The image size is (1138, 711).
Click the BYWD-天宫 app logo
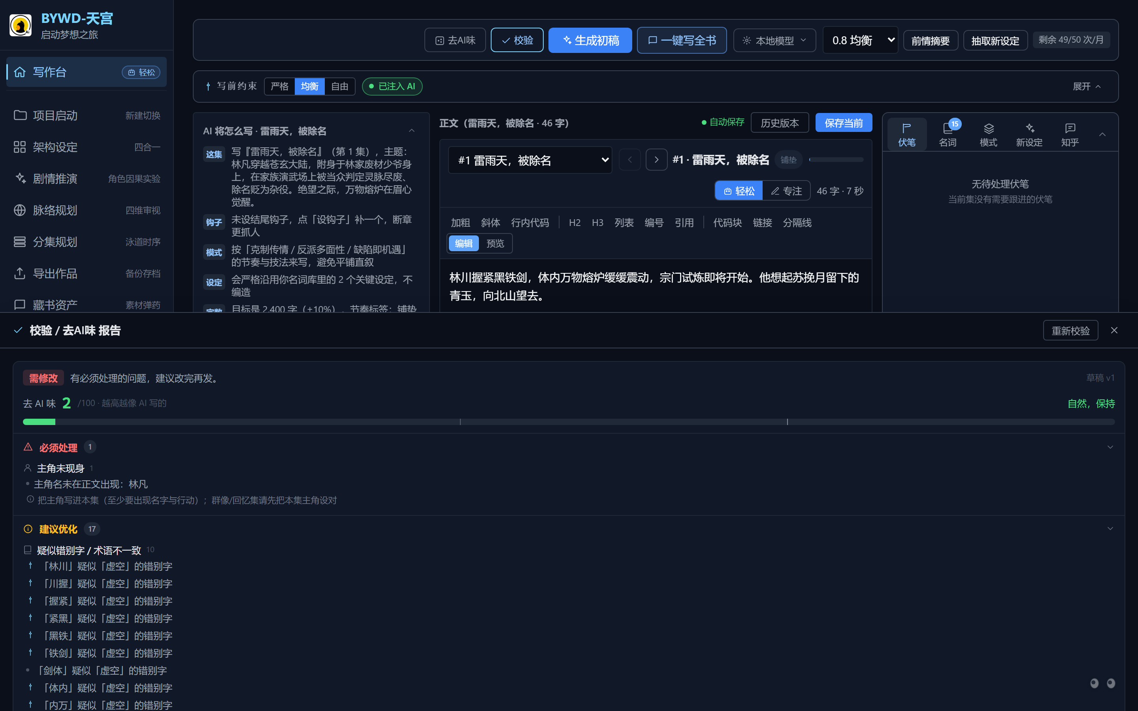click(x=20, y=25)
